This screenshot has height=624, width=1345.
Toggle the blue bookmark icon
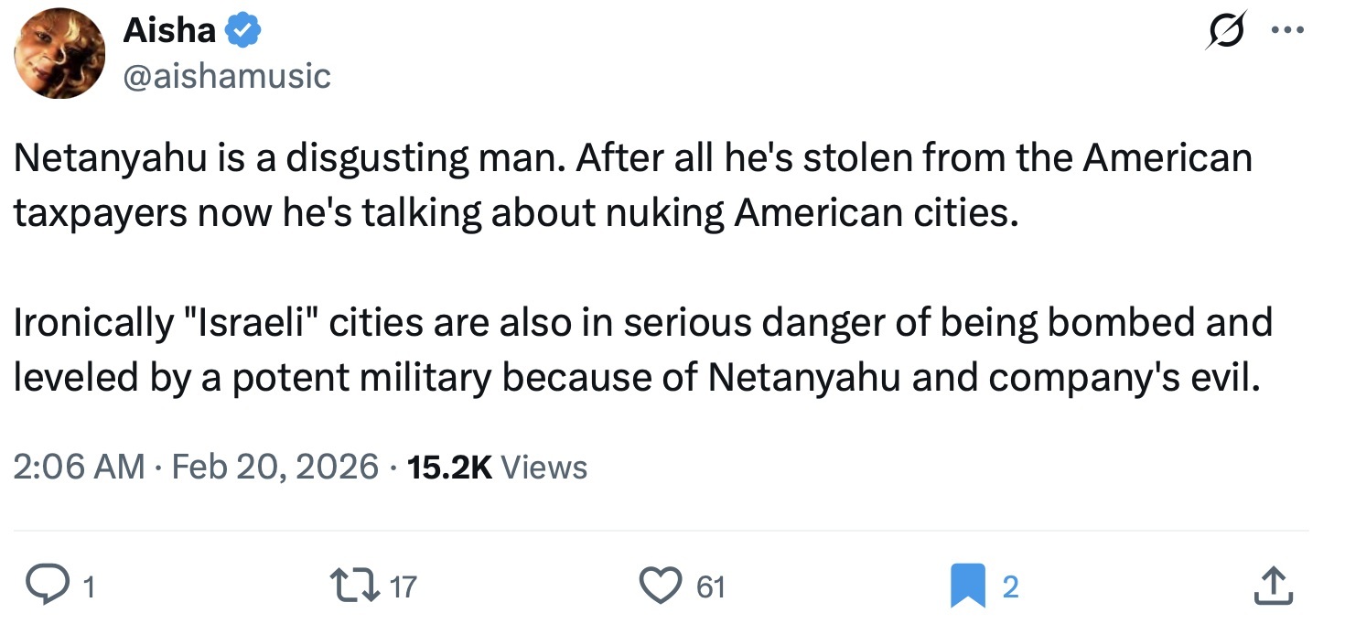coord(966,586)
